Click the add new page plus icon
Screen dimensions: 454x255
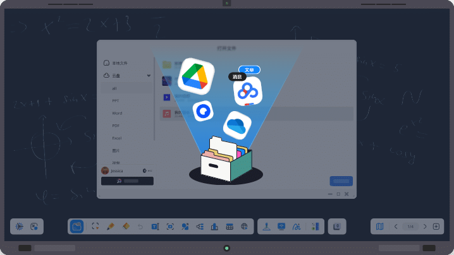436,226
